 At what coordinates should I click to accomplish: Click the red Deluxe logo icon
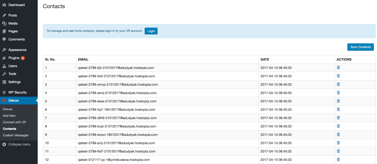(x=4, y=100)
